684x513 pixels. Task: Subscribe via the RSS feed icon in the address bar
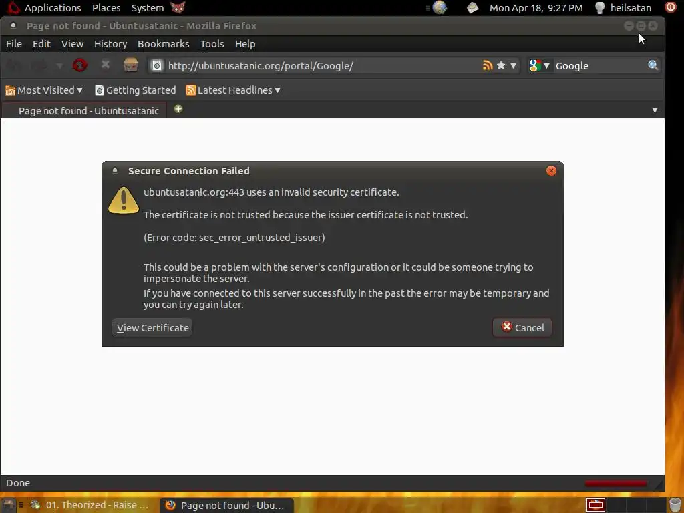click(487, 65)
